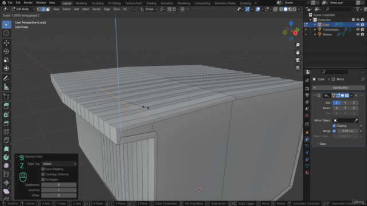The width and height of the screenshot is (367, 206).
Task: Click the Offset value field
Action: [x=58, y=196]
